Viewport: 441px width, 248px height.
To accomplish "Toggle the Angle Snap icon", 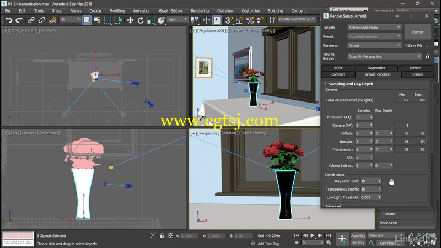I will point(239,20).
